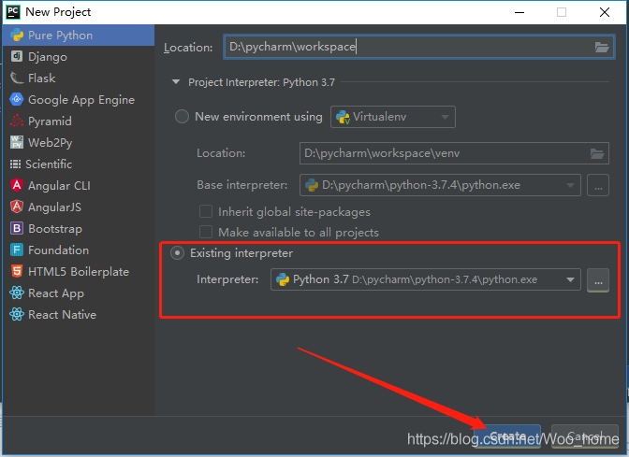629x457 pixels.
Task: Collapse Project Interpreter section triangle
Action: coord(176,81)
